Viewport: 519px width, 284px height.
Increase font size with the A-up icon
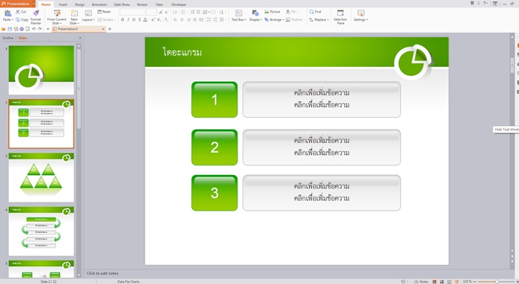[161, 13]
